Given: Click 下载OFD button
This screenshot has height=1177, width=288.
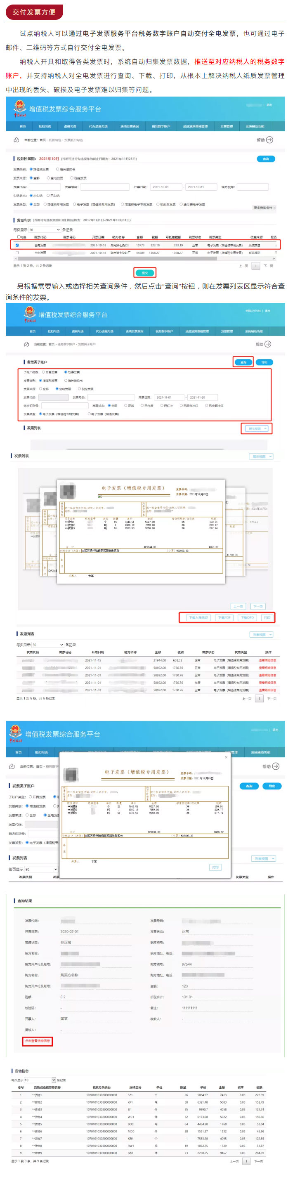Looking at the screenshot, I should [247, 618].
